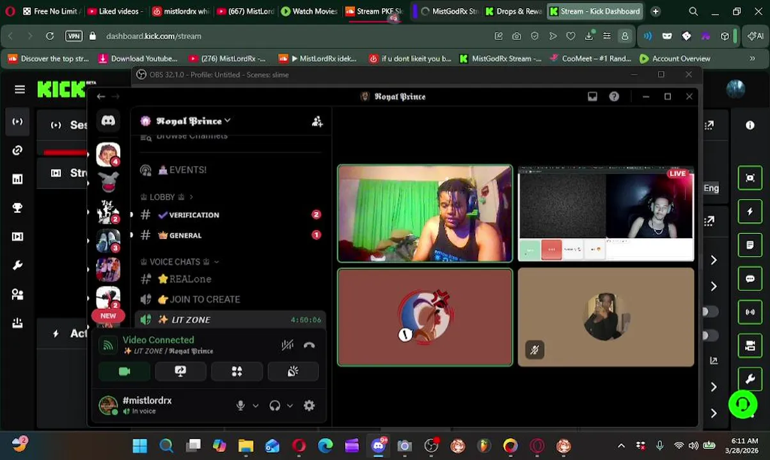The height and width of the screenshot is (460, 770).
Task: Open the EVENTS! entry in the channel list
Action: [229, 170]
